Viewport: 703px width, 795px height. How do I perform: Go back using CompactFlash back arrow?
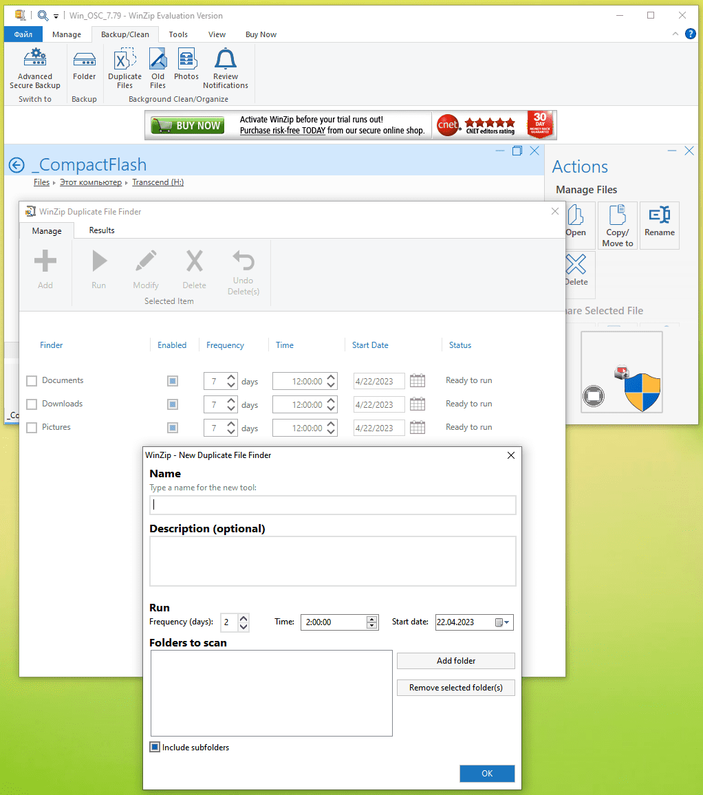(x=17, y=165)
